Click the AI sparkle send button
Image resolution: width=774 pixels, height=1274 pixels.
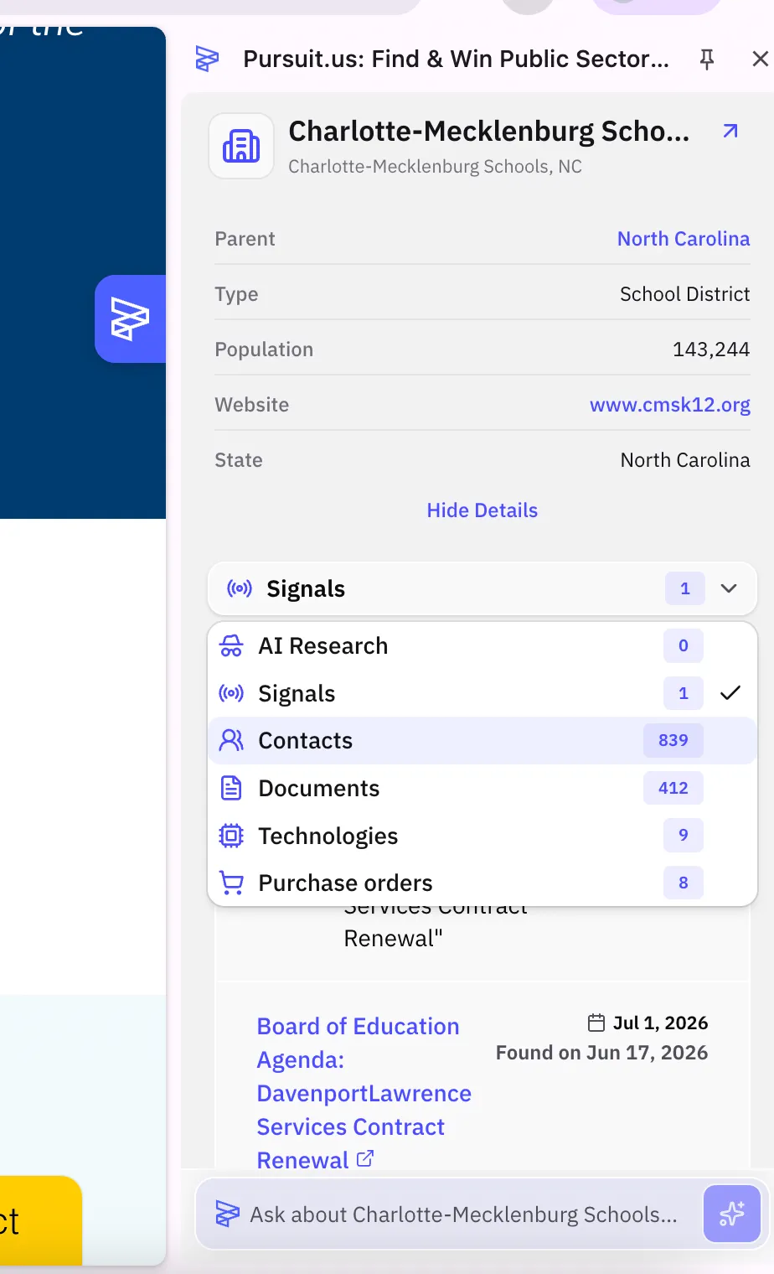tap(731, 1213)
